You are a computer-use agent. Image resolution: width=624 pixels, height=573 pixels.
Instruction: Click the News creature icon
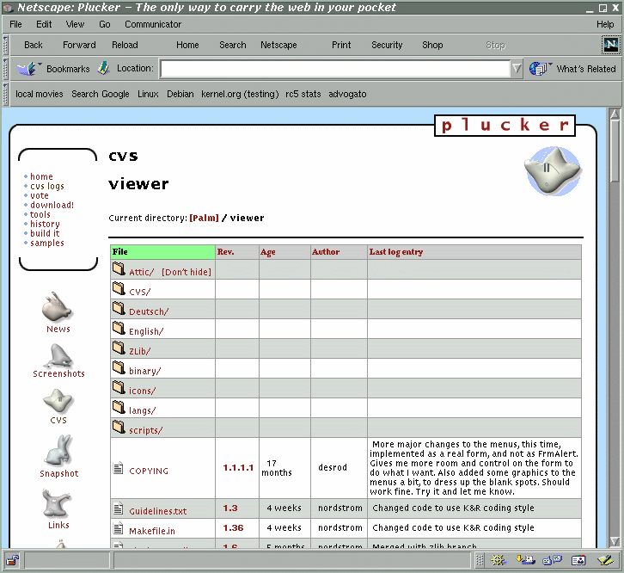pos(57,306)
